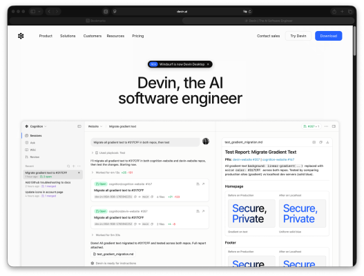Click the devin.ai address bar
The height and width of the screenshot is (276, 364).
point(182,11)
